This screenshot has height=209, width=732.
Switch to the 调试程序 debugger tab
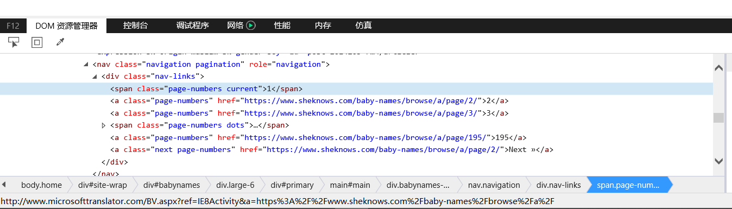point(192,26)
